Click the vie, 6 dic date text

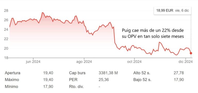point(182,11)
